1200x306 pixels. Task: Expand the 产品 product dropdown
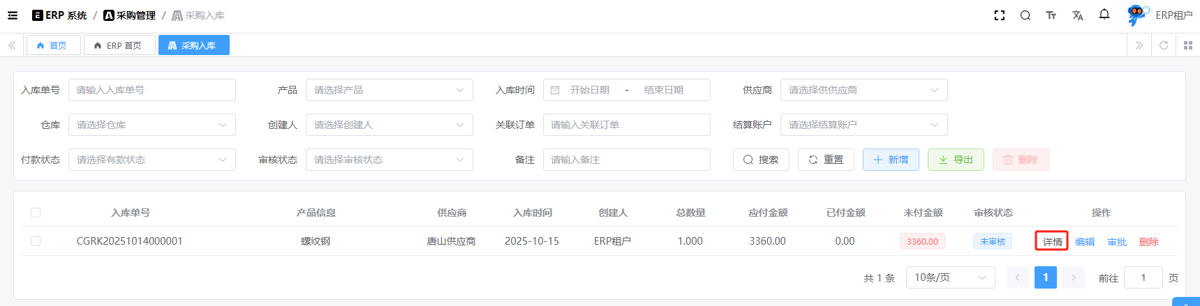click(389, 90)
